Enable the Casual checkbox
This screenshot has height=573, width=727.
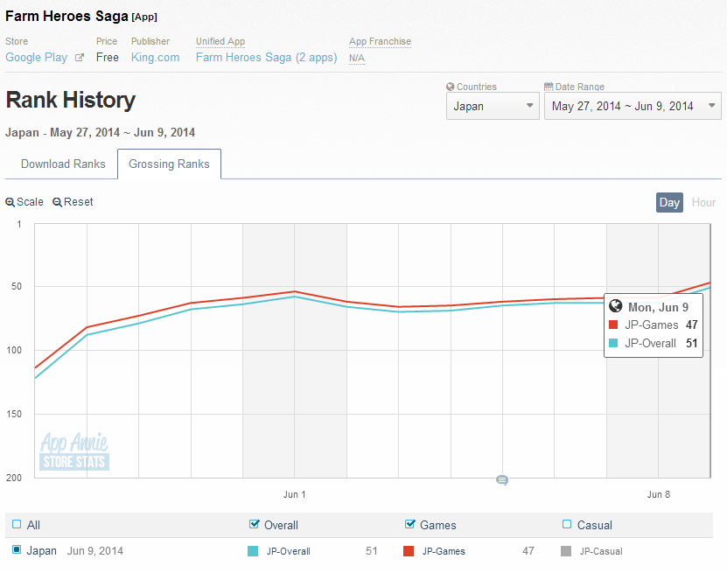567,524
